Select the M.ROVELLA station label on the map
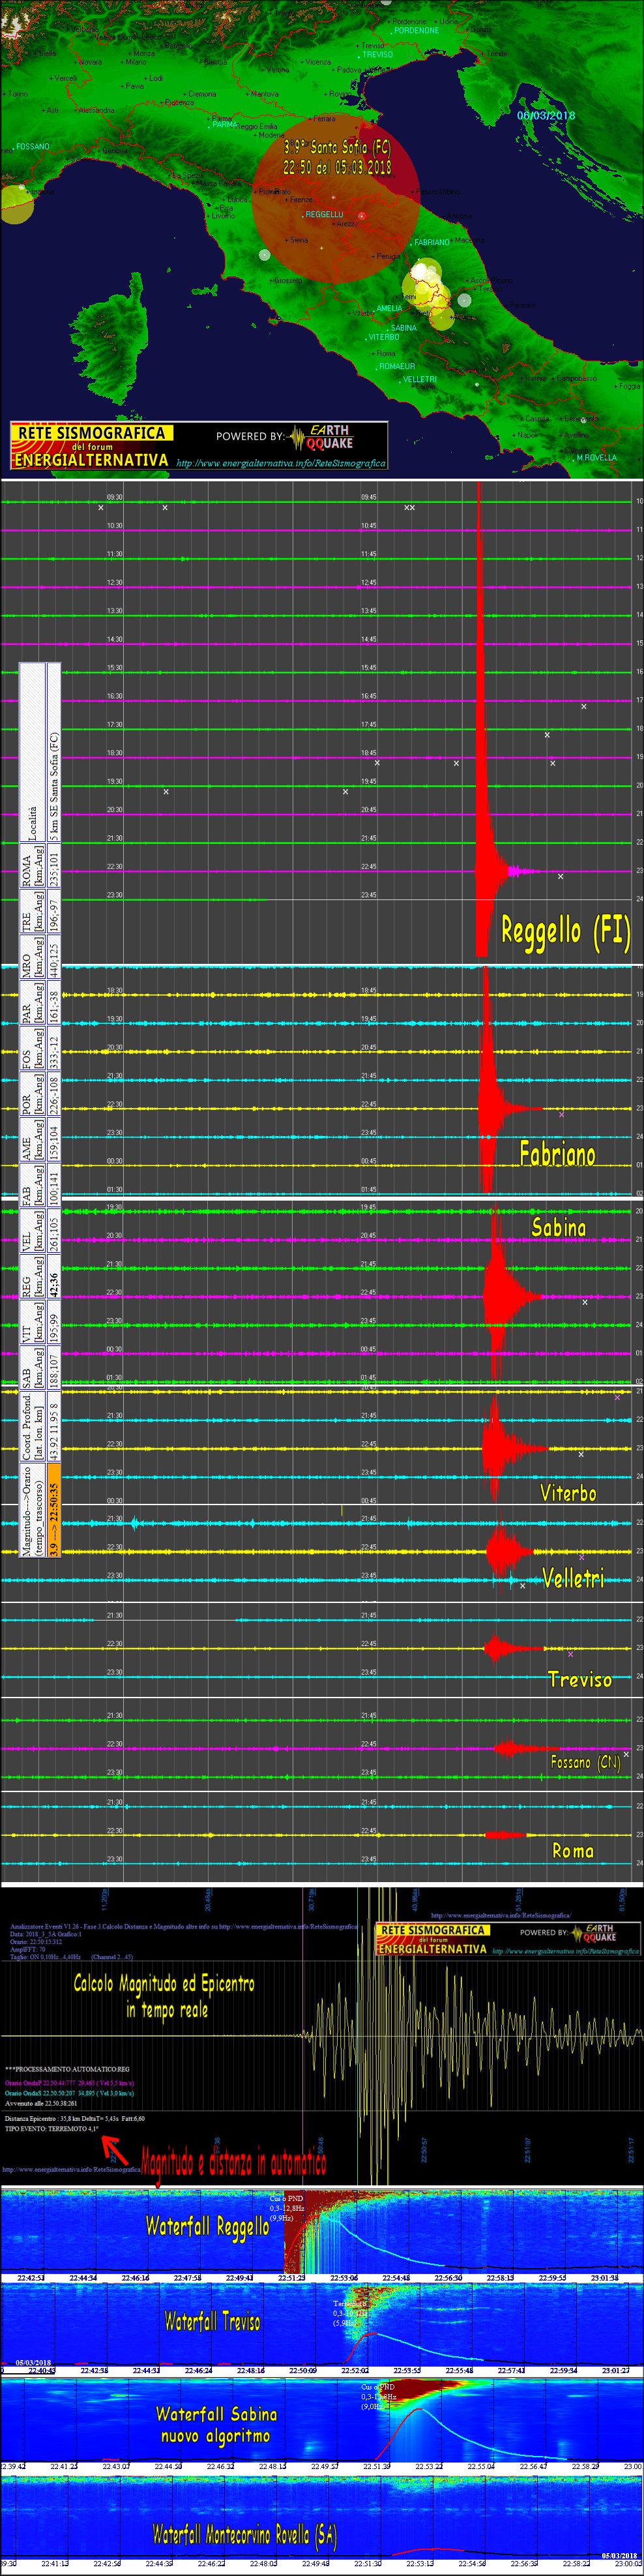 (x=597, y=457)
